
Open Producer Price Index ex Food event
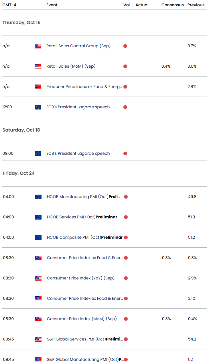84,87
